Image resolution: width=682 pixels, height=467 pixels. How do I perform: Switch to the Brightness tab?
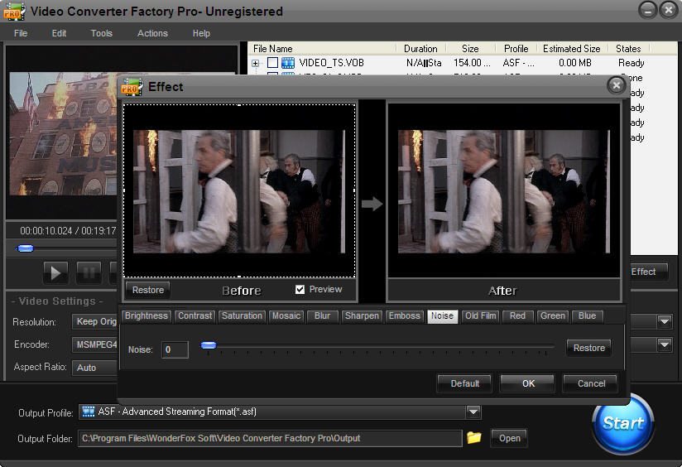(x=146, y=316)
